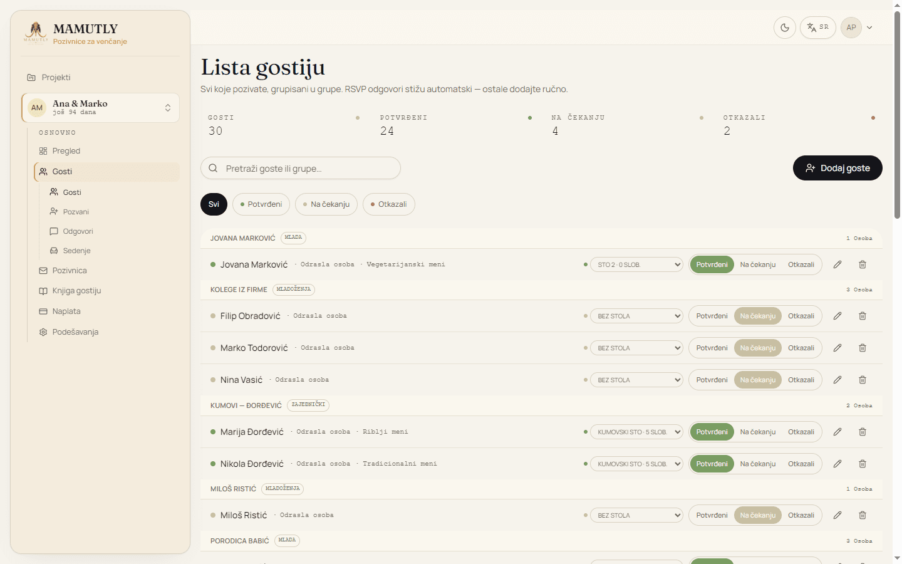
Task: Set Filip Obradović to Potvrđeni
Action: 712,316
